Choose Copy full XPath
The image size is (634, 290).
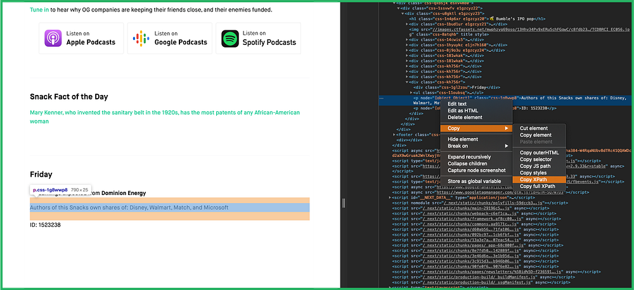538,186
